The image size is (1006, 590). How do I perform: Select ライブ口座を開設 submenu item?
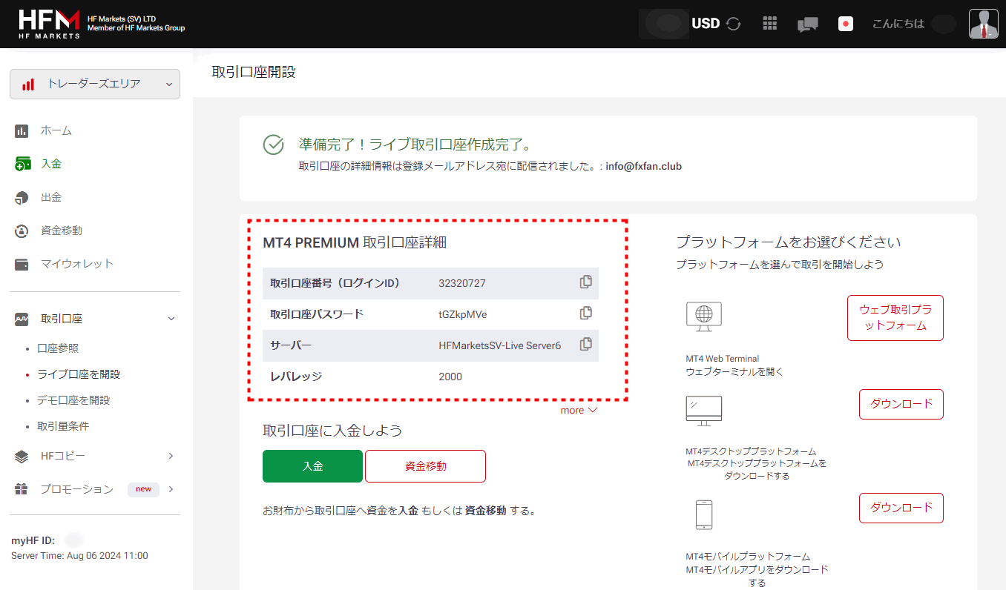[79, 374]
